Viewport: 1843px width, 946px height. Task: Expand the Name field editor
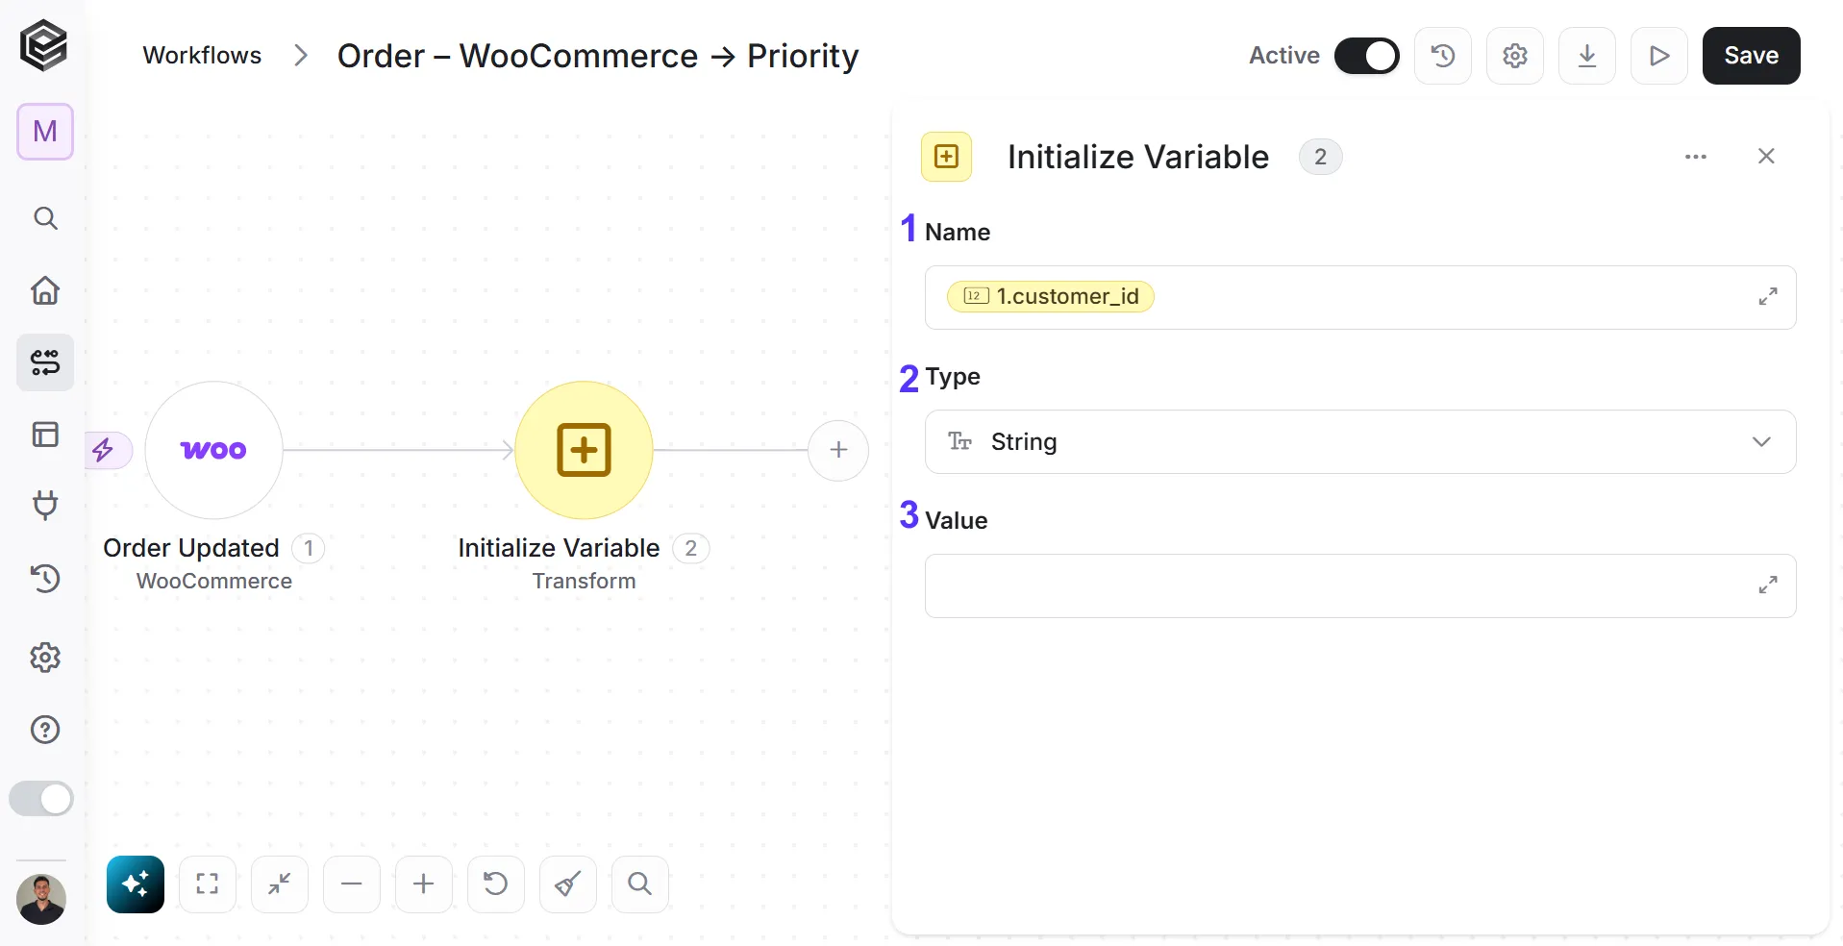[x=1767, y=296]
